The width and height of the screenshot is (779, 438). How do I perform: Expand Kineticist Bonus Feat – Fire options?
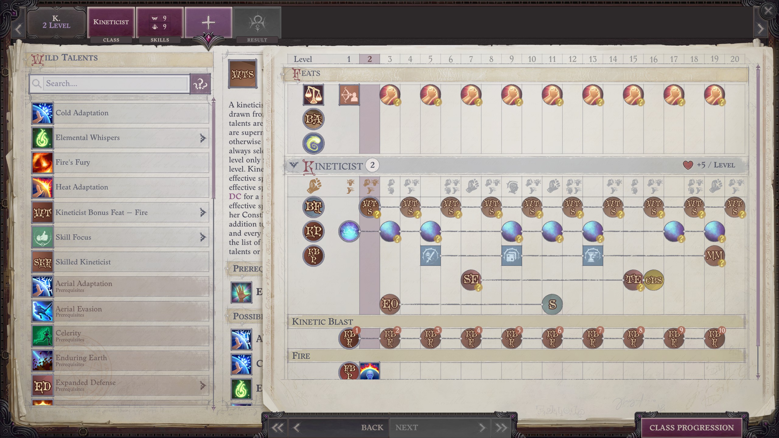(203, 212)
